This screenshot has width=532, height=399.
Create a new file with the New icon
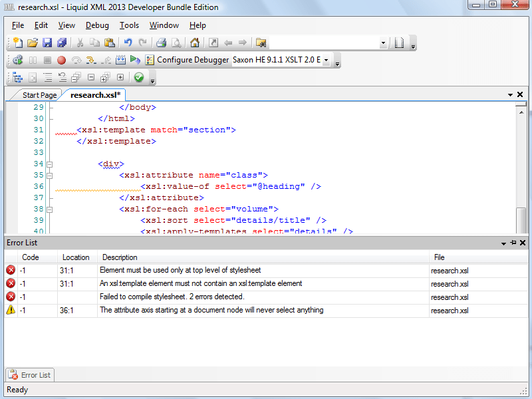pyautogui.click(x=18, y=43)
